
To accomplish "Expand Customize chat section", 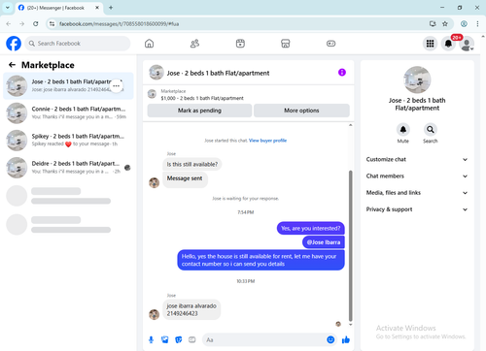I will [417, 159].
